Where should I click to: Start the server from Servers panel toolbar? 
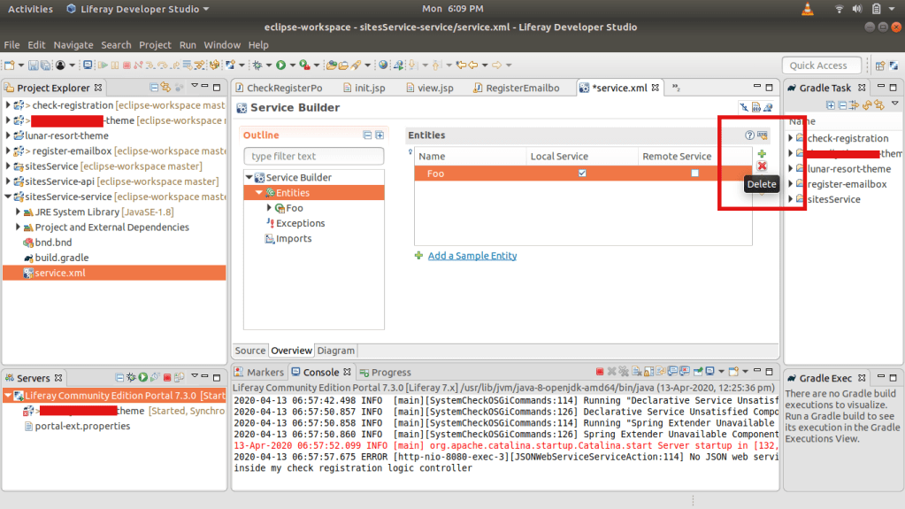142,378
